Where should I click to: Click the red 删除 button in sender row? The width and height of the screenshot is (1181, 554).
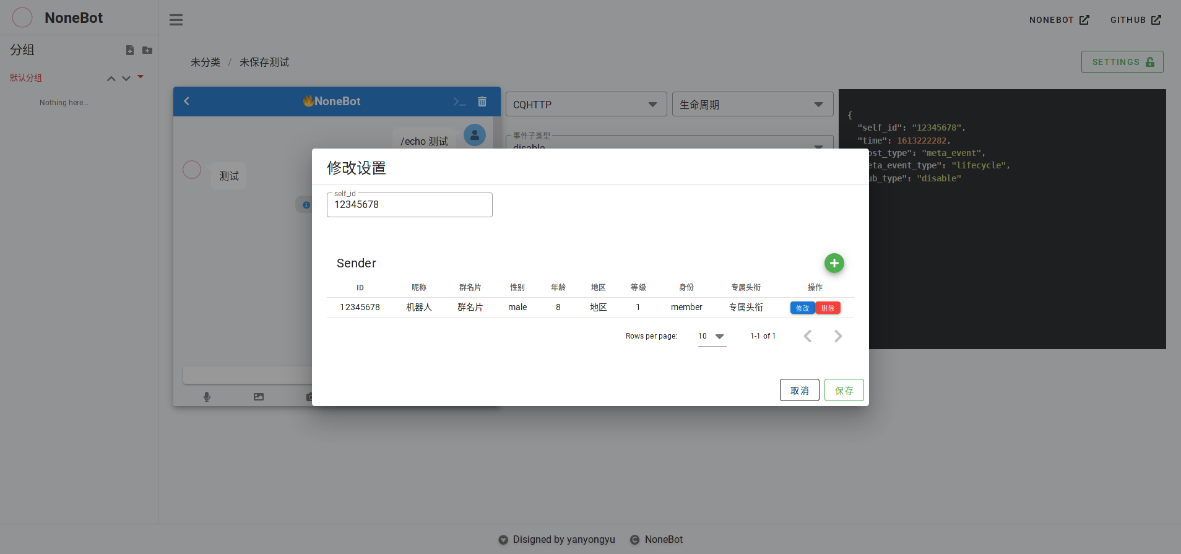(x=828, y=308)
